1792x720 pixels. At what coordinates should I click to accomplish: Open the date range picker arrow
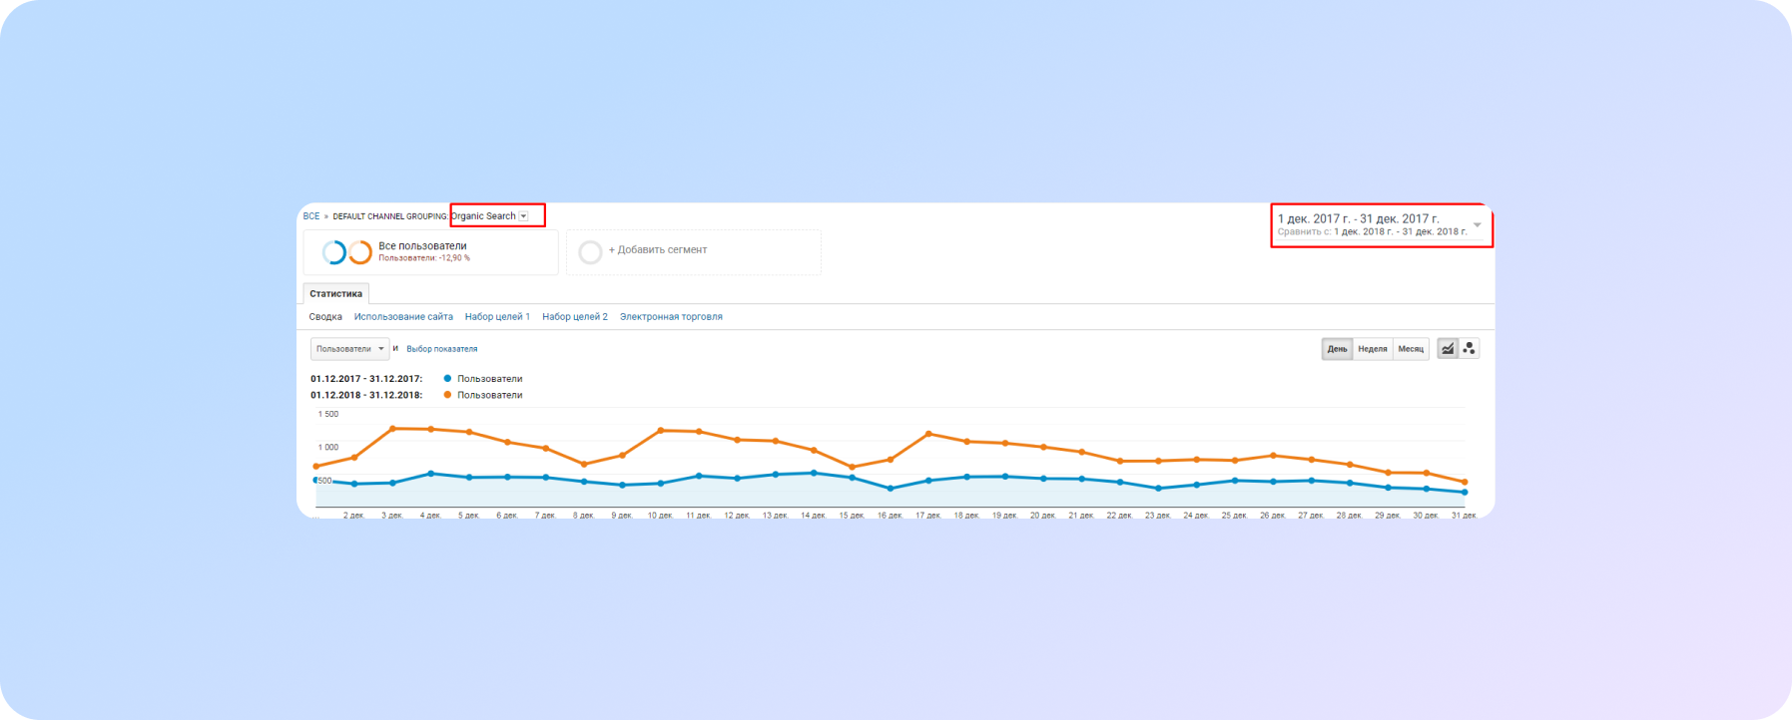click(1478, 225)
